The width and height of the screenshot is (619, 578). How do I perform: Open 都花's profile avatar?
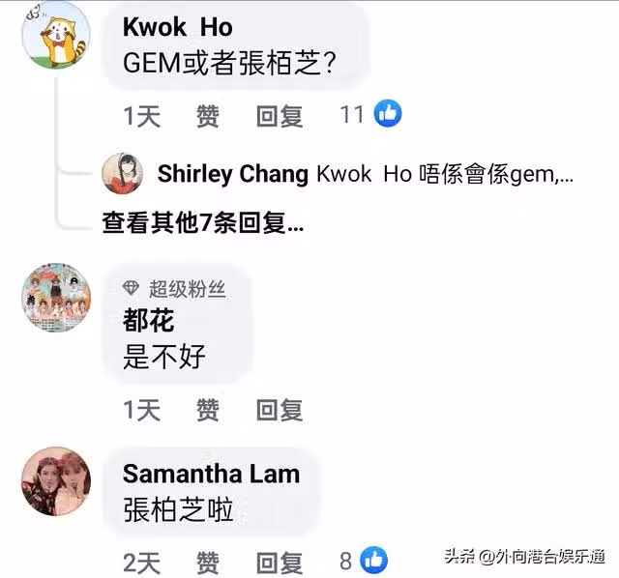pyautogui.click(x=56, y=298)
